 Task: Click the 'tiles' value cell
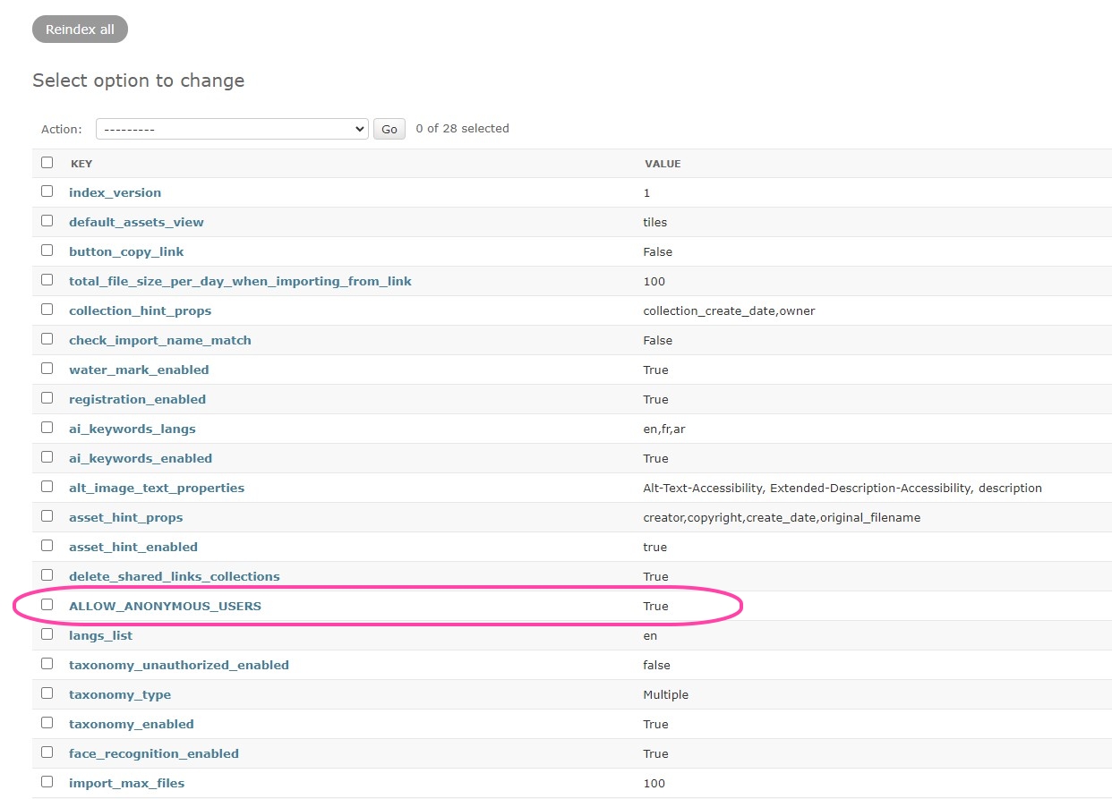pos(655,222)
